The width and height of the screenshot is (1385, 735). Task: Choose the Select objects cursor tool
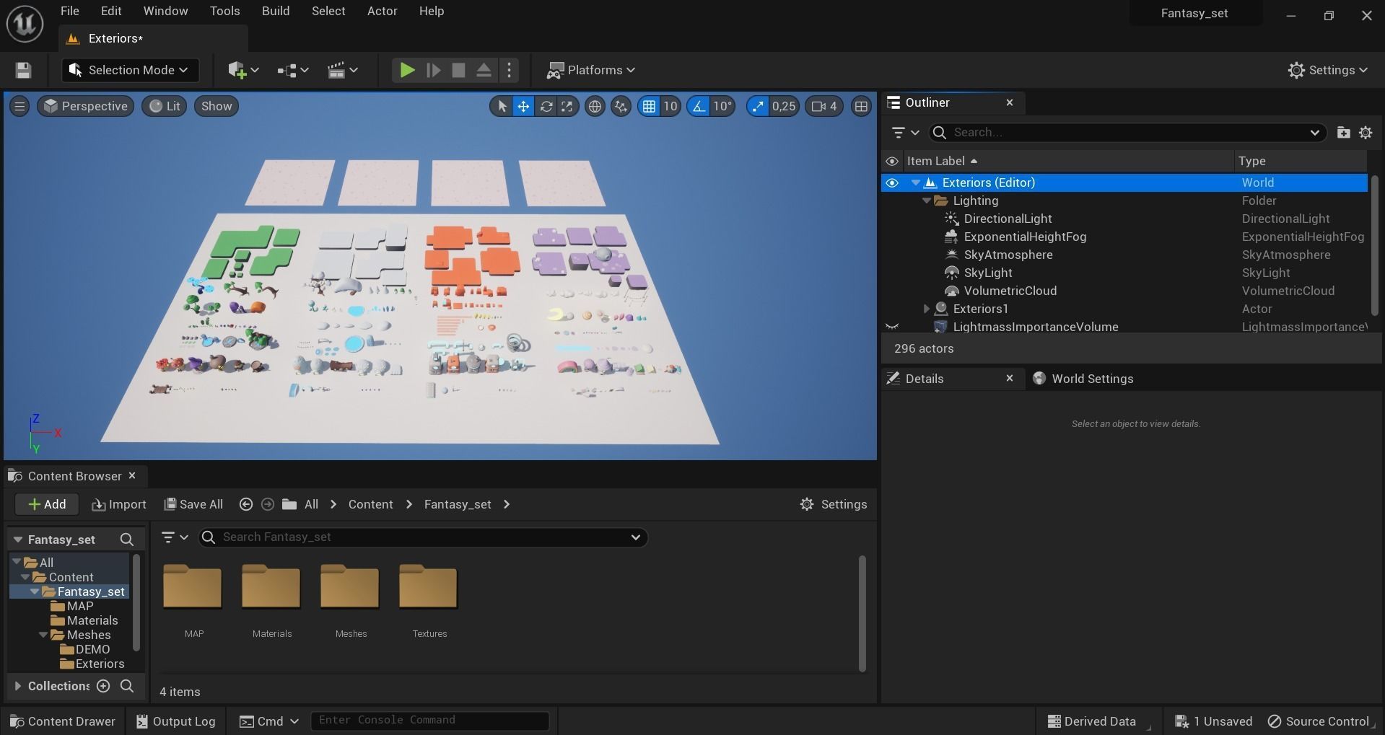(501, 107)
